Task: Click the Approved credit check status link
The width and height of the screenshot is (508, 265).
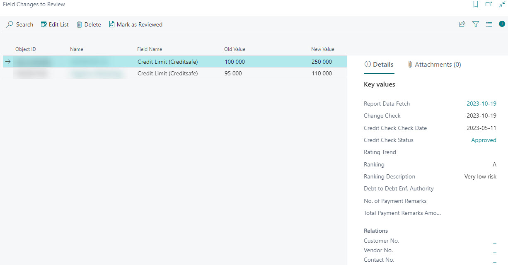Action: tap(484, 140)
